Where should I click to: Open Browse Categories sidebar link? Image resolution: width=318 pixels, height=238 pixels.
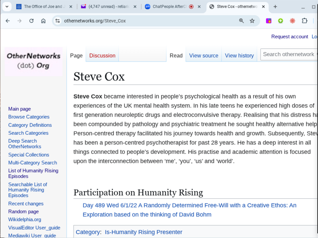coord(29,117)
